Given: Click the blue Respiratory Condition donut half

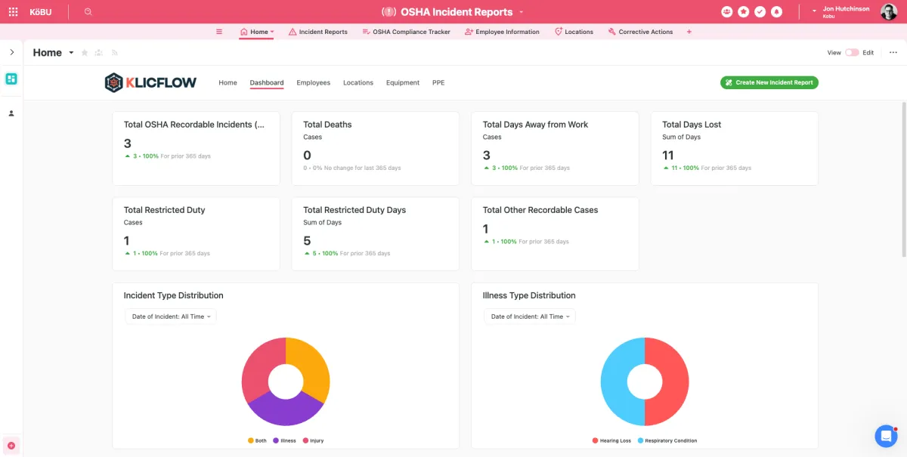Looking at the screenshot, I should 615,382.
